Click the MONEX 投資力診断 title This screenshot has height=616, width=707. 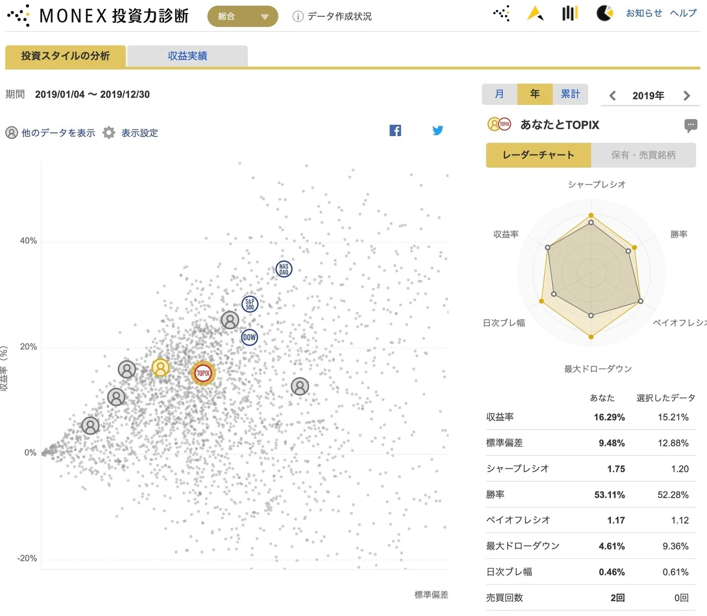114,16
